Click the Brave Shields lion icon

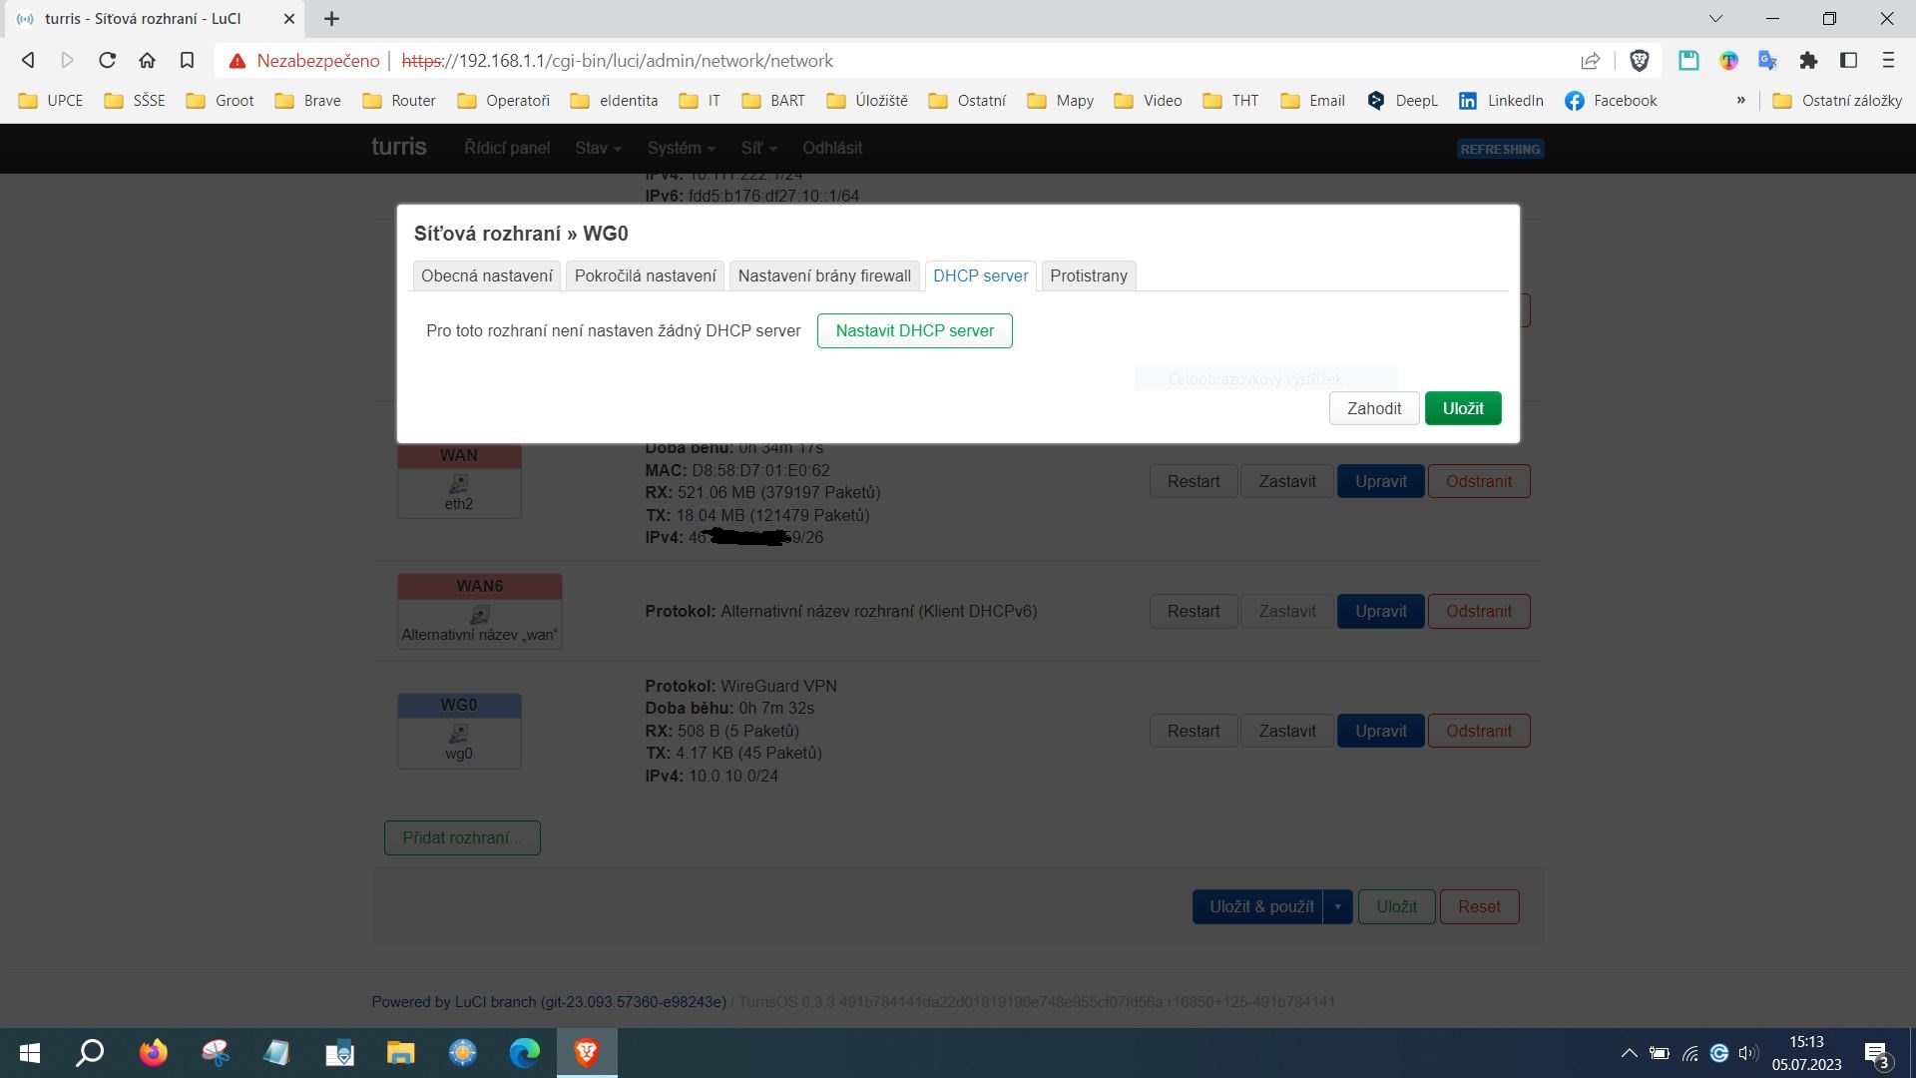click(1639, 61)
